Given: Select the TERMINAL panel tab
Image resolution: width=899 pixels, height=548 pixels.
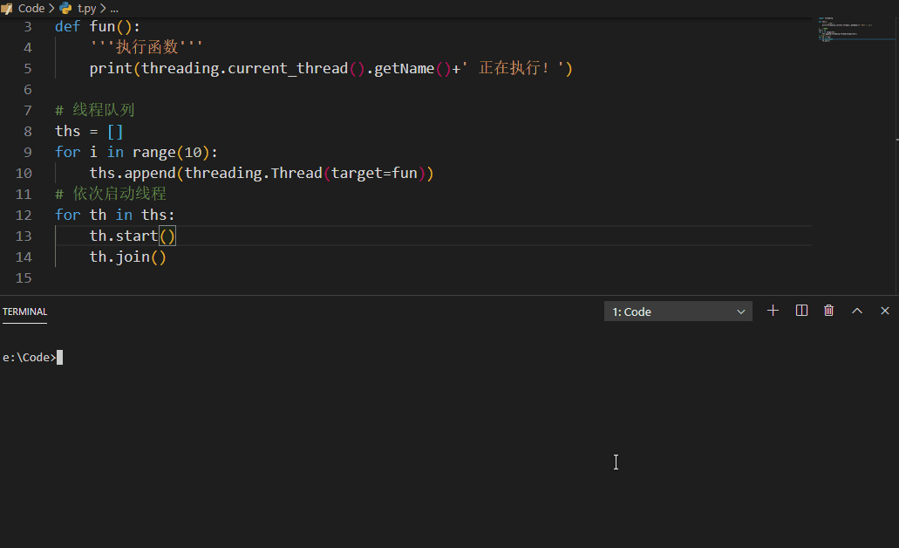Looking at the screenshot, I should (x=24, y=312).
